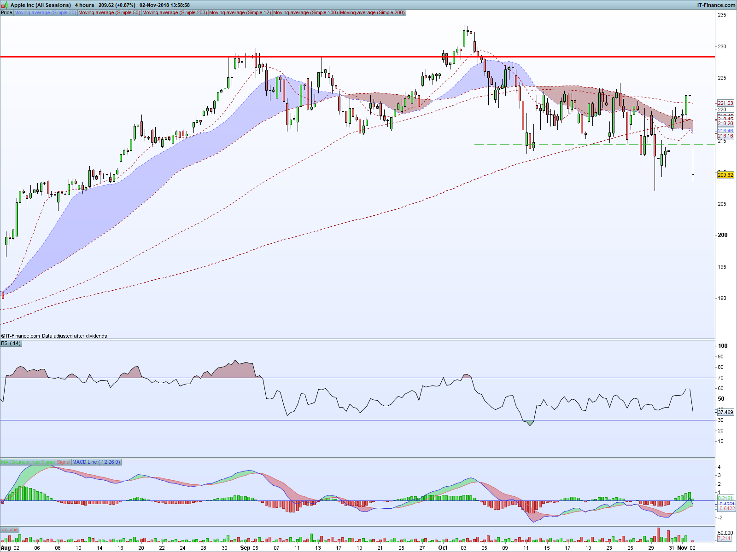This screenshot has width=737, height=552.
Task: Select the Moving average (Simple 20) tab
Action: [45, 12]
